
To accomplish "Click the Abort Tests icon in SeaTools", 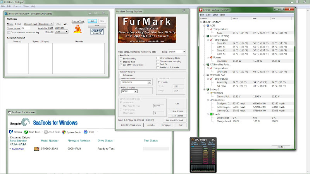I will click(46, 132).
